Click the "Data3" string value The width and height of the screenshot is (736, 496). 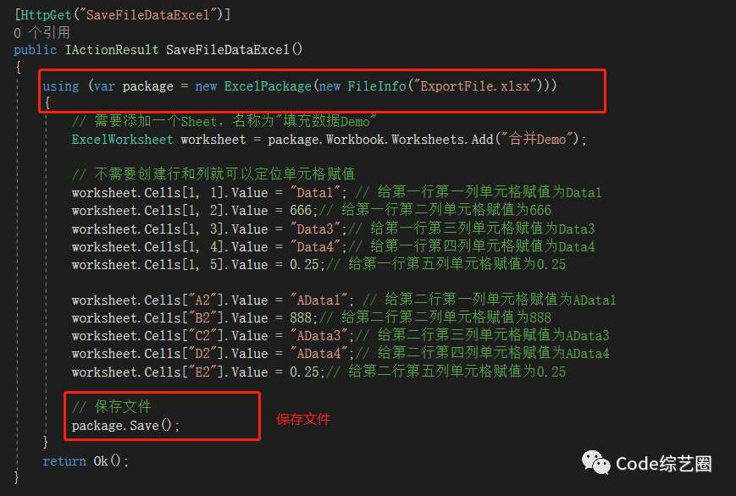coord(314,229)
